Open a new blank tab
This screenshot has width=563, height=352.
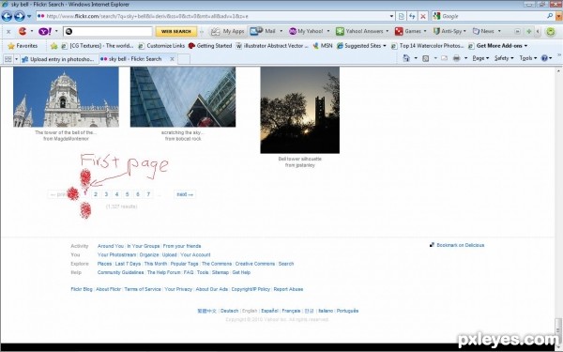tap(184, 59)
